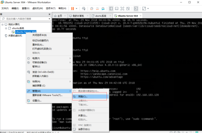Select 共享的虚拟机 in the library tree

point(15,36)
